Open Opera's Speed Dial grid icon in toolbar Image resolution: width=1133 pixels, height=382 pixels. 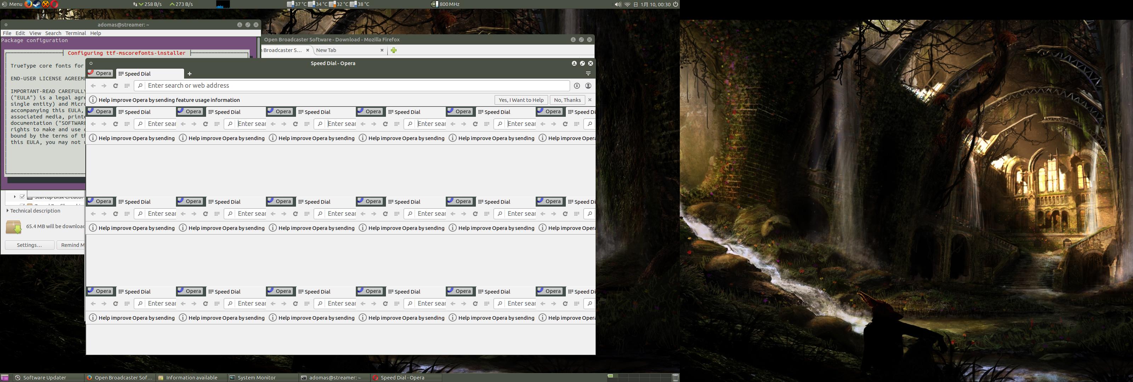pos(127,86)
